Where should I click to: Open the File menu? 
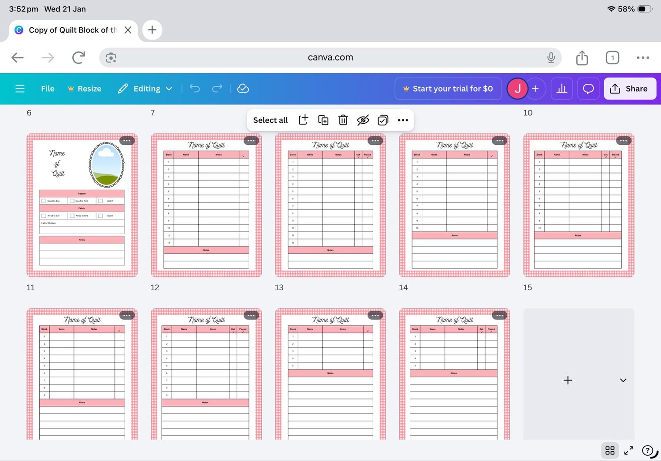pos(48,89)
